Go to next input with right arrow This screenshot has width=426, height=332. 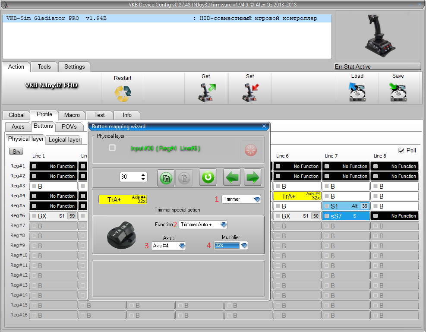pos(252,177)
